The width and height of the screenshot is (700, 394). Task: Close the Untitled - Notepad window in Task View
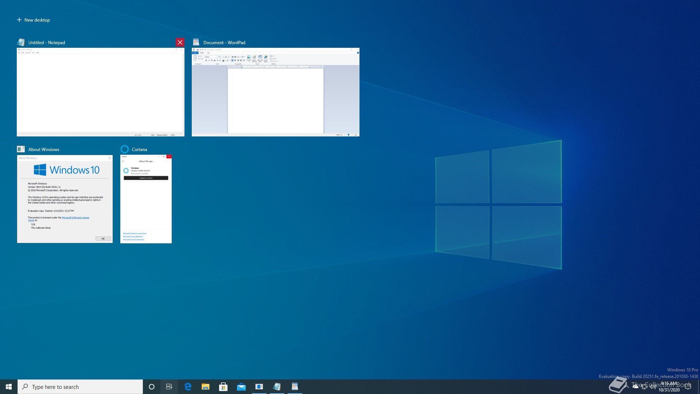[180, 42]
